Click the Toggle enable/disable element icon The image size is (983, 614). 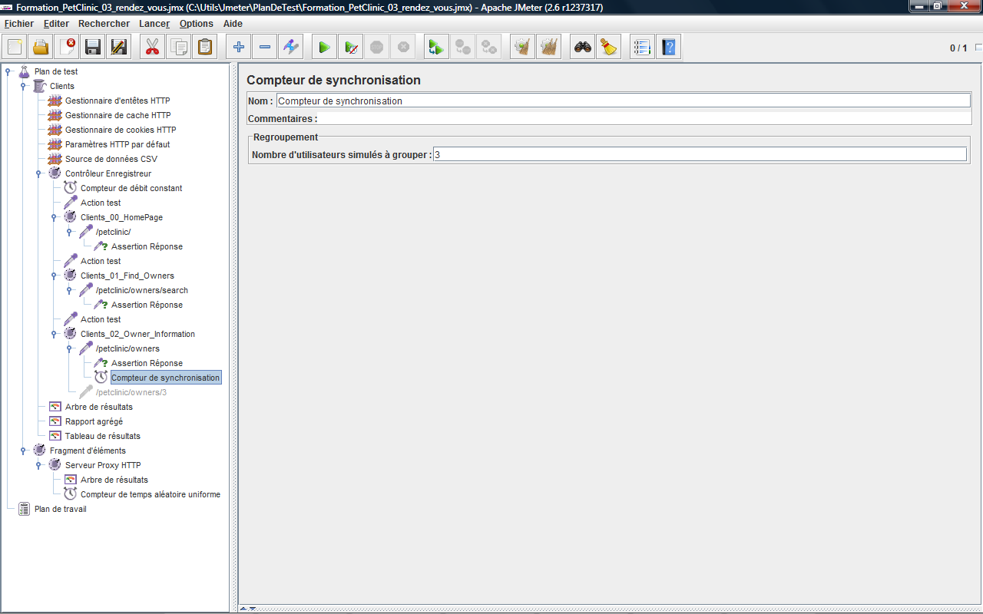click(291, 48)
